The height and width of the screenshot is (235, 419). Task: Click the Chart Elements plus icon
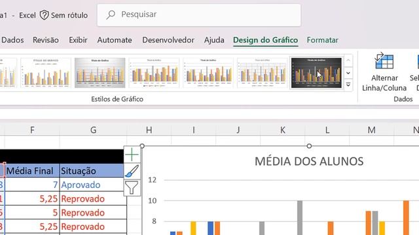(x=132, y=155)
